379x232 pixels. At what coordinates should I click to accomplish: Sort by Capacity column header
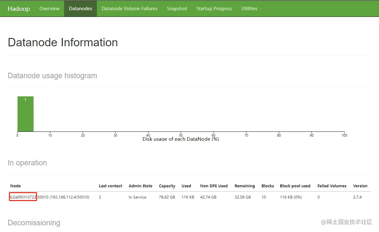click(x=167, y=186)
